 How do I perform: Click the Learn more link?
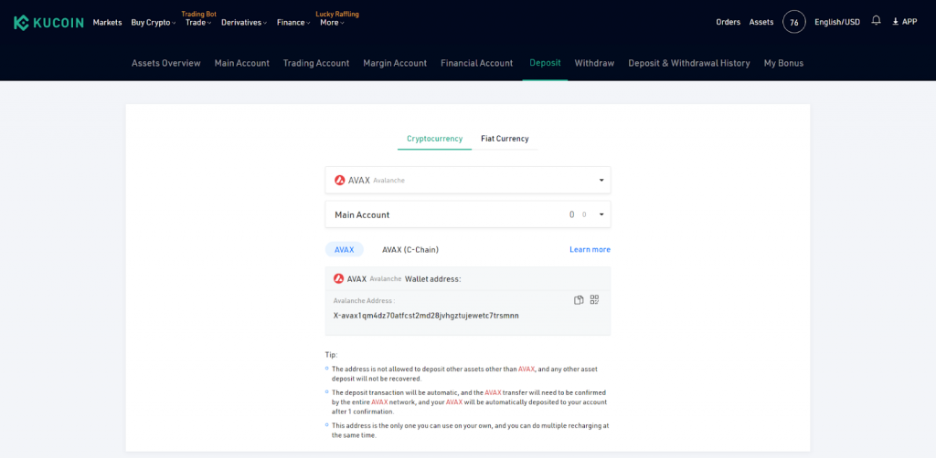pyautogui.click(x=590, y=250)
